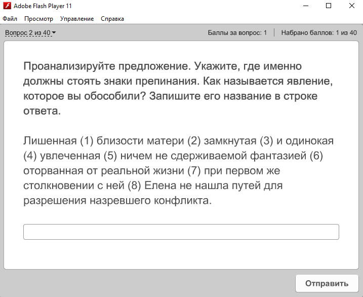The image size is (363, 297).
Task: Click marker (6) after фантазией
Action: point(316,156)
